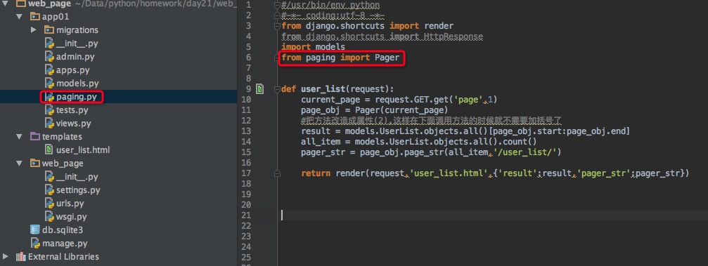The image size is (708, 266).
Task: Click the db.sqlite3 database icon
Action: [34, 230]
